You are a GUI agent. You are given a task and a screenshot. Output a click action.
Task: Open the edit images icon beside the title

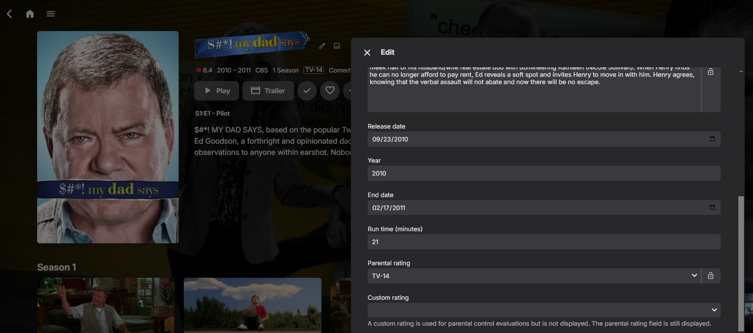337,46
